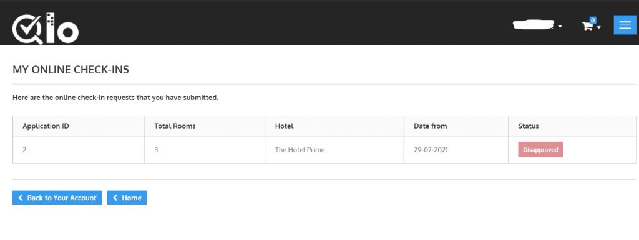Open the shopping cart icon
This screenshot has height=240, width=639.
[x=587, y=27]
